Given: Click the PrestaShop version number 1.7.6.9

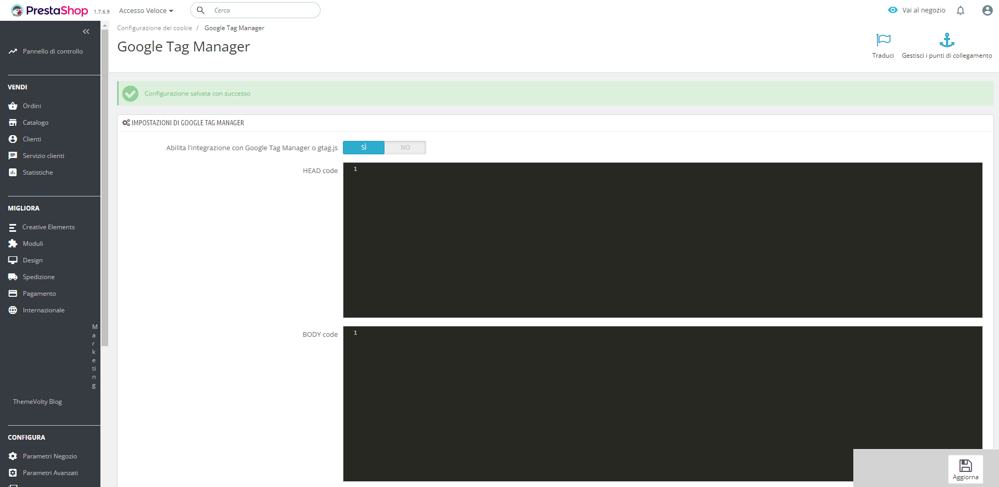Looking at the screenshot, I should click(101, 12).
